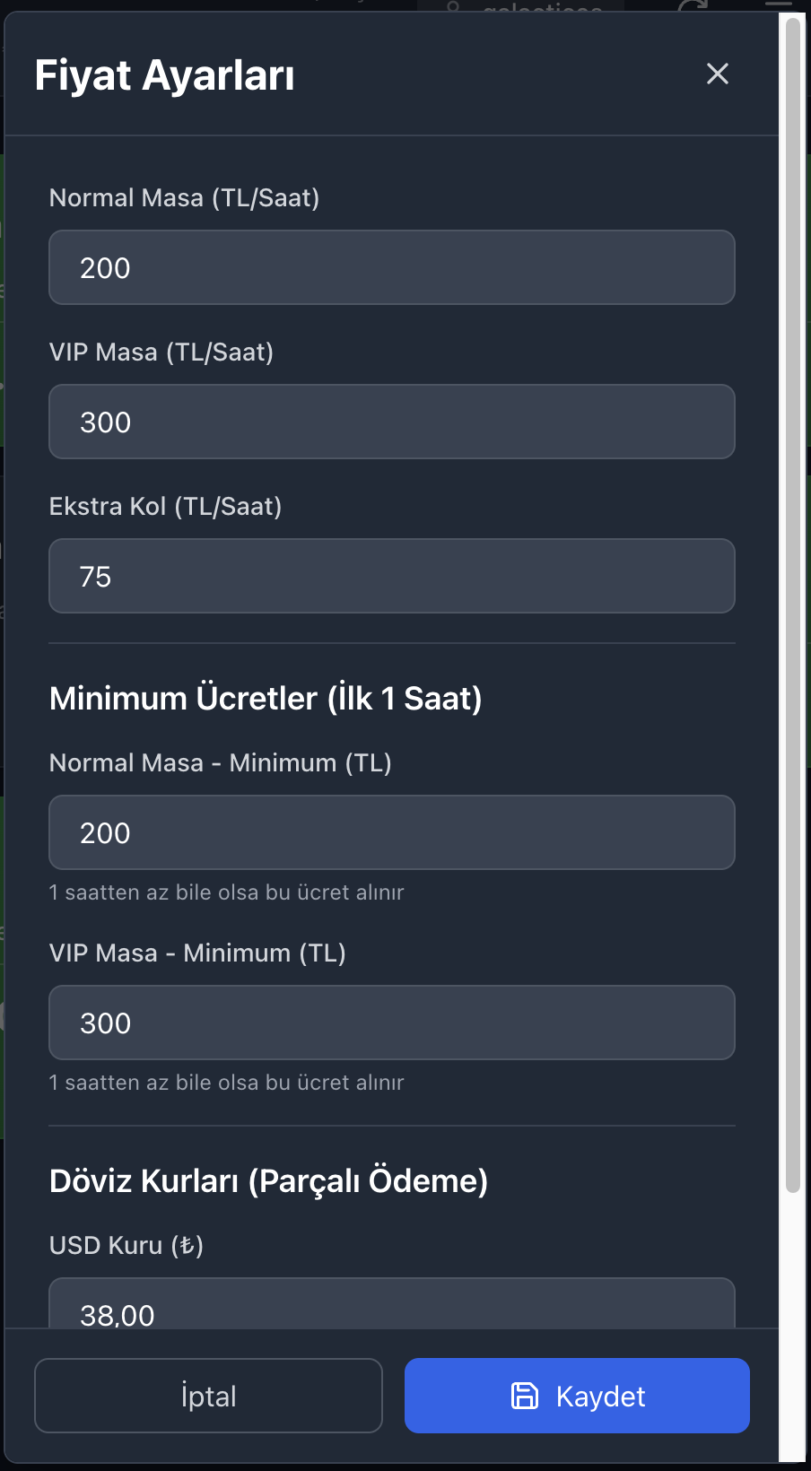Cancel changes with the İptal button
811x1471 pixels.
[208, 1396]
